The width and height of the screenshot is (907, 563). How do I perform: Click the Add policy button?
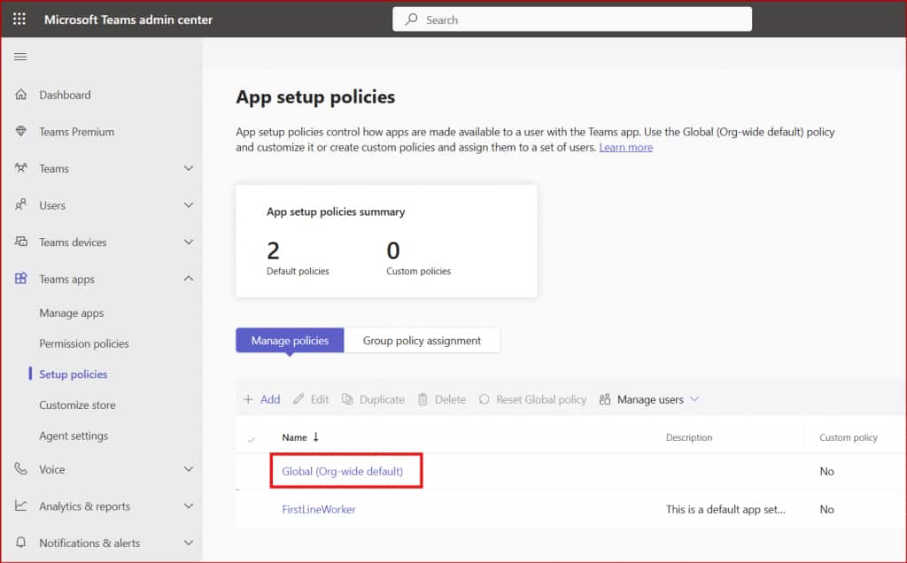click(262, 399)
